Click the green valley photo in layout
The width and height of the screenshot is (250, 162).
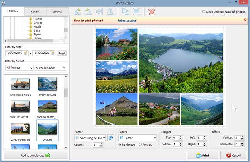(x=202, y=109)
